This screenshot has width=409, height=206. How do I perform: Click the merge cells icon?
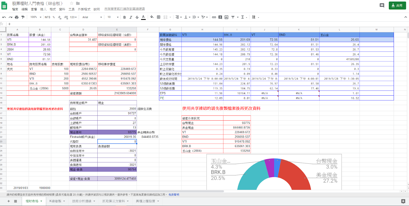click(x=165, y=17)
